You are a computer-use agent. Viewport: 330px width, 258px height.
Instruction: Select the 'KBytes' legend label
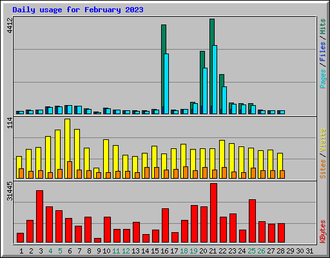pyautogui.click(x=323, y=232)
